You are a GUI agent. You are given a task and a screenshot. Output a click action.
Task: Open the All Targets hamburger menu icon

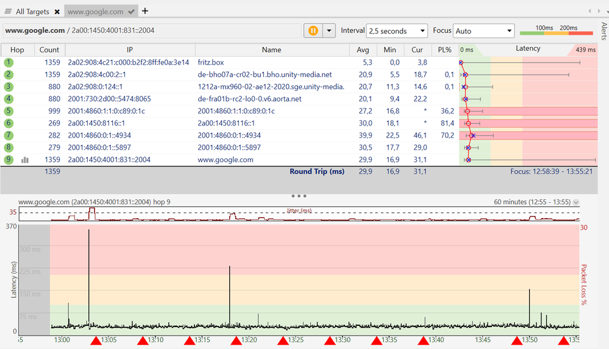tap(8, 11)
